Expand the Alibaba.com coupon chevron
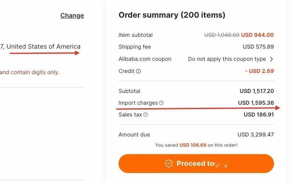Viewport: 294px width, 182px height. (x=271, y=59)
